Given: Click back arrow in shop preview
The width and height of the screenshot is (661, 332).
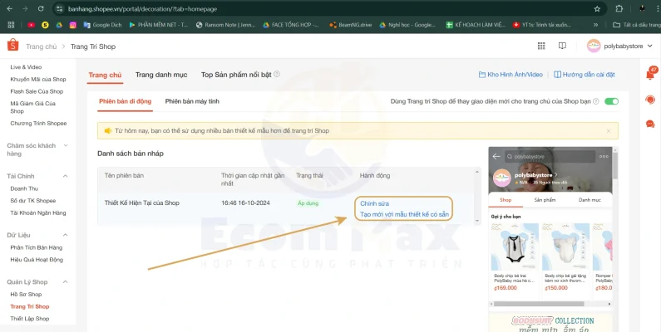Looking at the screenshot, I should (x=496, y=157).
